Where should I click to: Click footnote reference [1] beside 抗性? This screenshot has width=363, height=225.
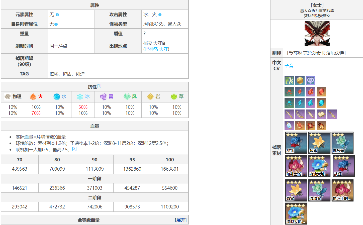(x=99, y=86)
